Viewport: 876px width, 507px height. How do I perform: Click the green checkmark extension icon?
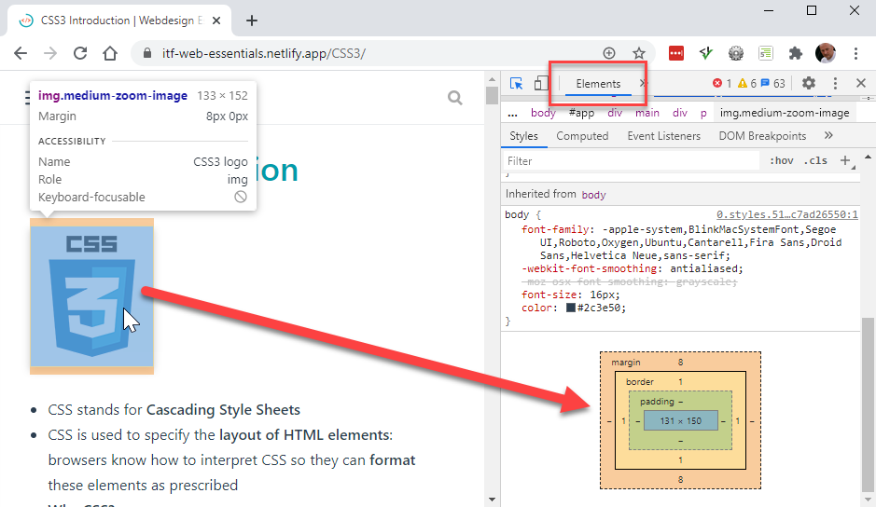[x=706, y=53]
